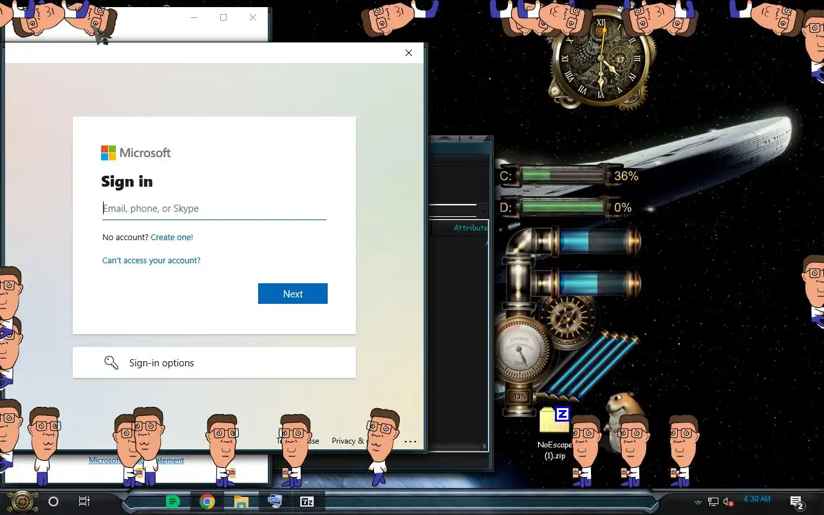Click the muted volume tray icon

tap(729, 502)
